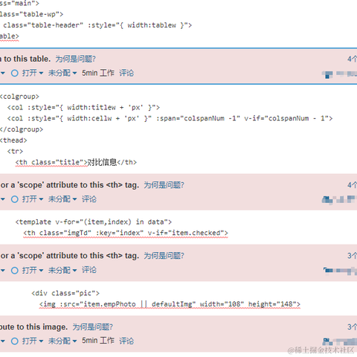Screen dimensions: 357x357
Task: Click the status circle icon in the image issue
Action: [x=15, y=341]
